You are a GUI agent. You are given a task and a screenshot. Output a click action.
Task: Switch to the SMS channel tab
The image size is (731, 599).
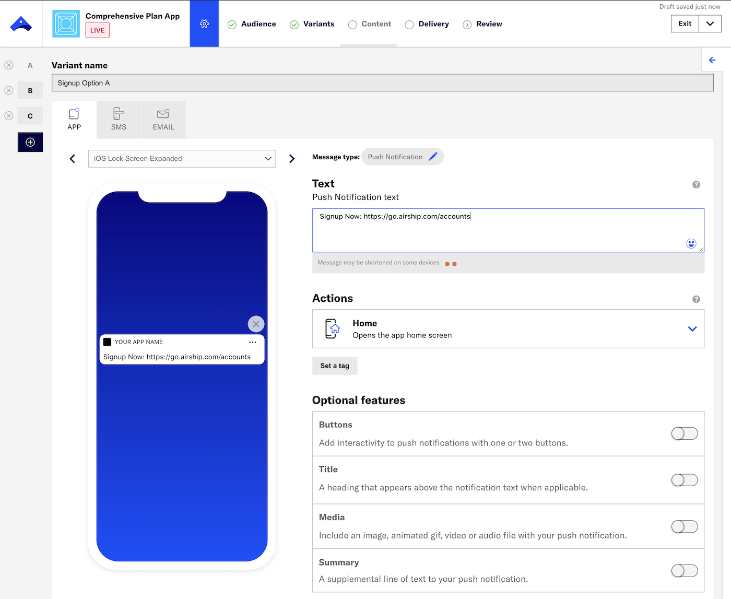pyautogui.click(x=119, y=120)
